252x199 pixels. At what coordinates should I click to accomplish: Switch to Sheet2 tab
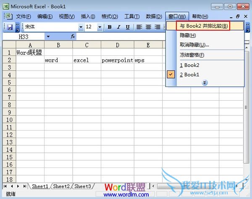click(61, 186)
